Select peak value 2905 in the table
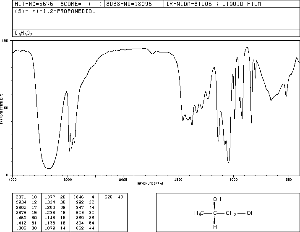Screen dimensions: 300x232 tap(21, 207)
